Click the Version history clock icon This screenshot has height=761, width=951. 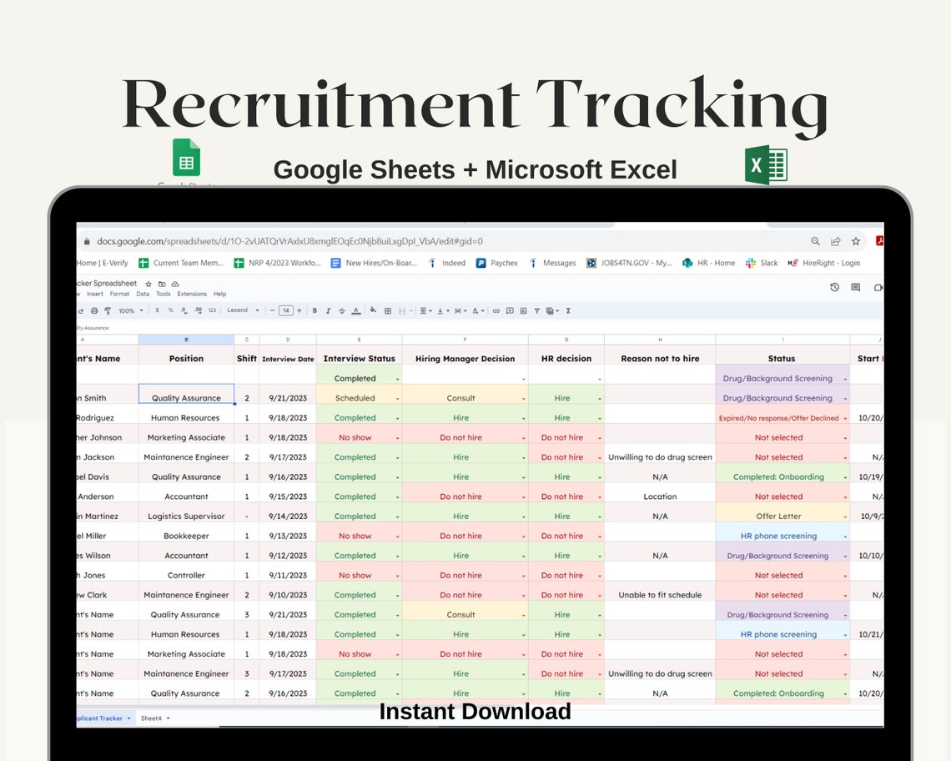coord(833,287)
